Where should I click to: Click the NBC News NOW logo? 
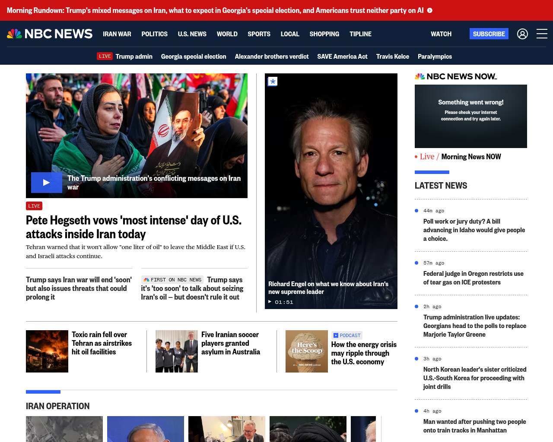pos(456,76)
